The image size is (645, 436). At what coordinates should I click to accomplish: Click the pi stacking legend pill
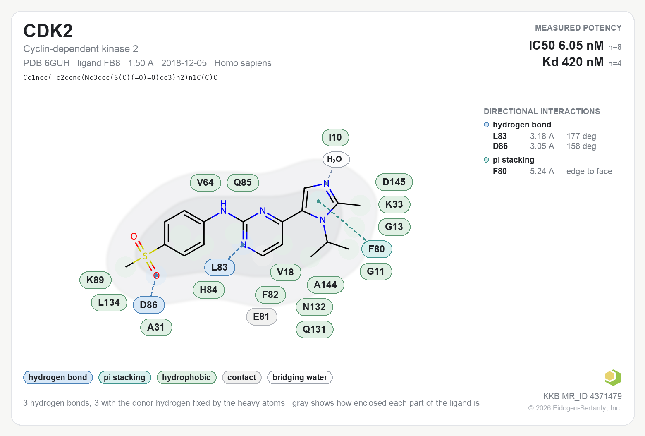coord(124,377)
